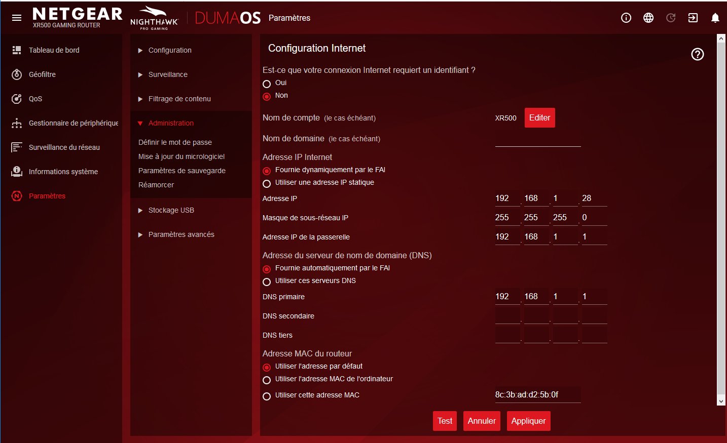This screenshot has width=727, height=443.
Task: Open the help question mark icon
Action: pos(697,54)
